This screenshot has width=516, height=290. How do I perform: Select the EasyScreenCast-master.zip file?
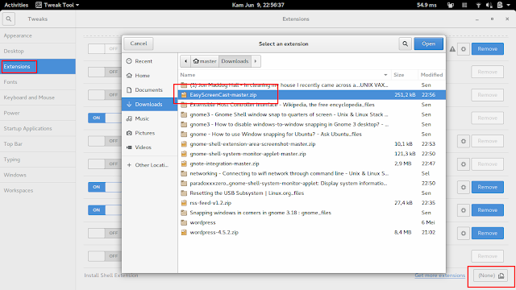(312, 95)
